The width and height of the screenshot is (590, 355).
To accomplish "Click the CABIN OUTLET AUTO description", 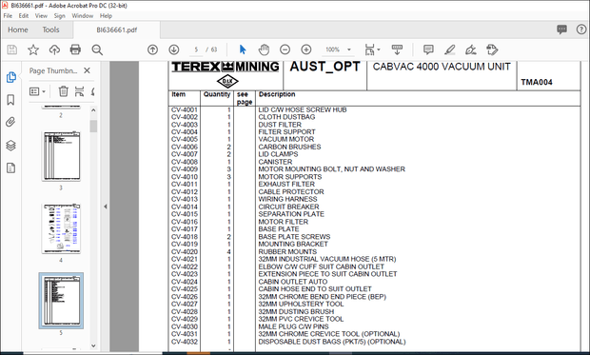I will (293, 282).
